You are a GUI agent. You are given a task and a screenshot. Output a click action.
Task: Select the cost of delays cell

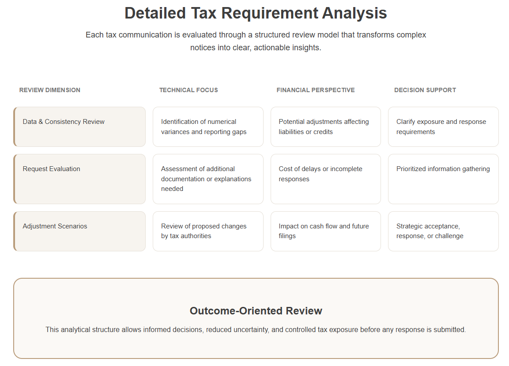(x=325, y=179)
